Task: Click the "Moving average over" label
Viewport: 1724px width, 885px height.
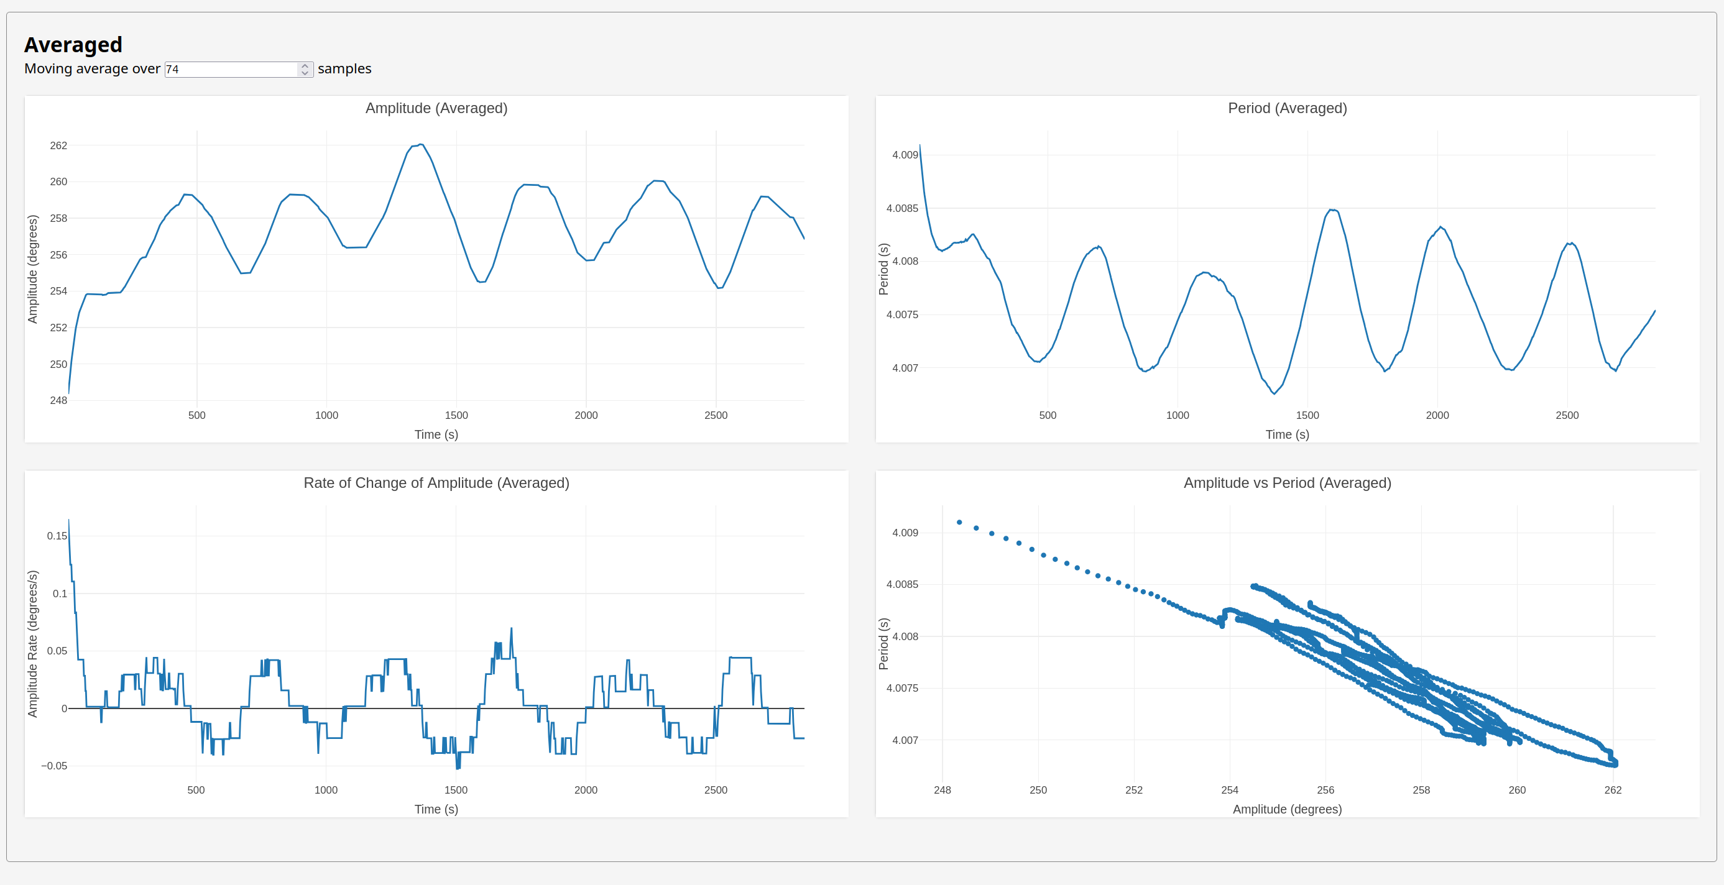Action: (93, 69)
